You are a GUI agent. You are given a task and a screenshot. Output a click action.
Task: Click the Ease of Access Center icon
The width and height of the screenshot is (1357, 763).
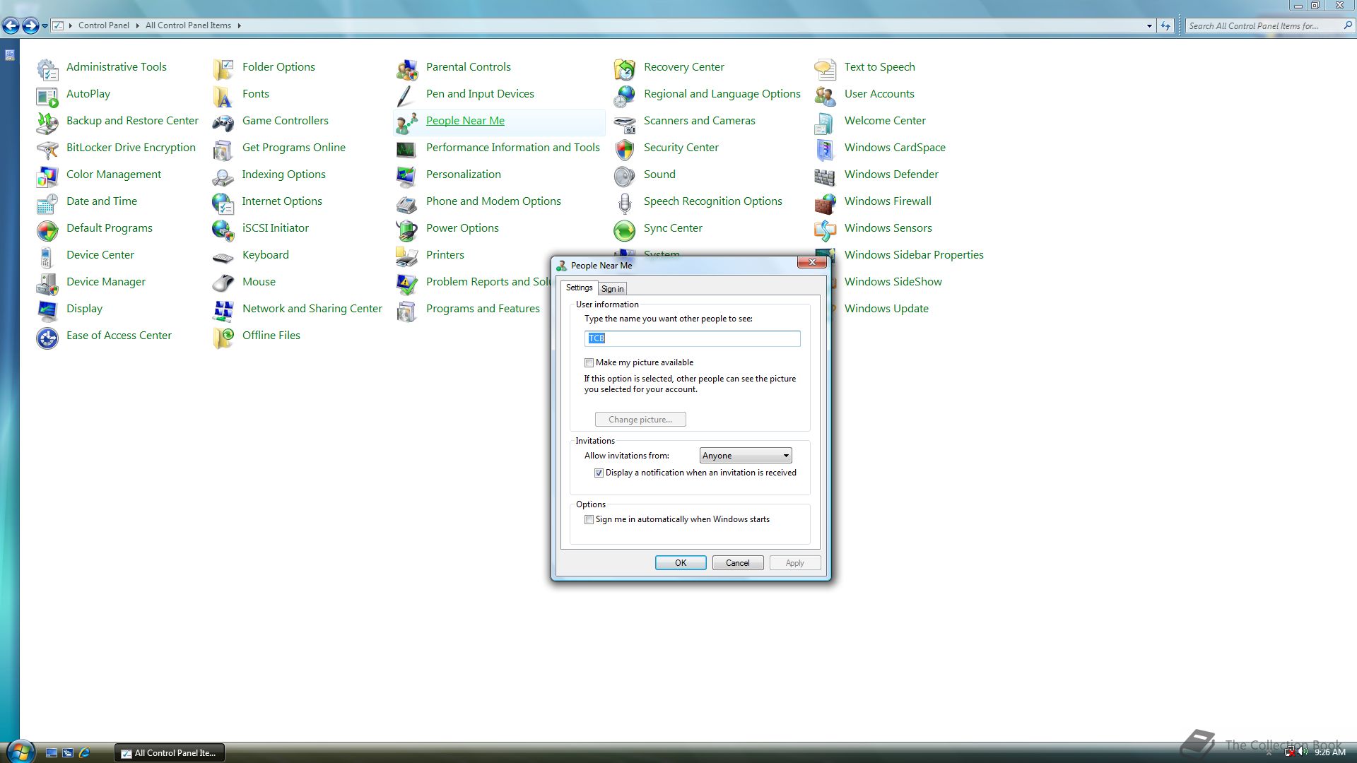tap(47, 337)
